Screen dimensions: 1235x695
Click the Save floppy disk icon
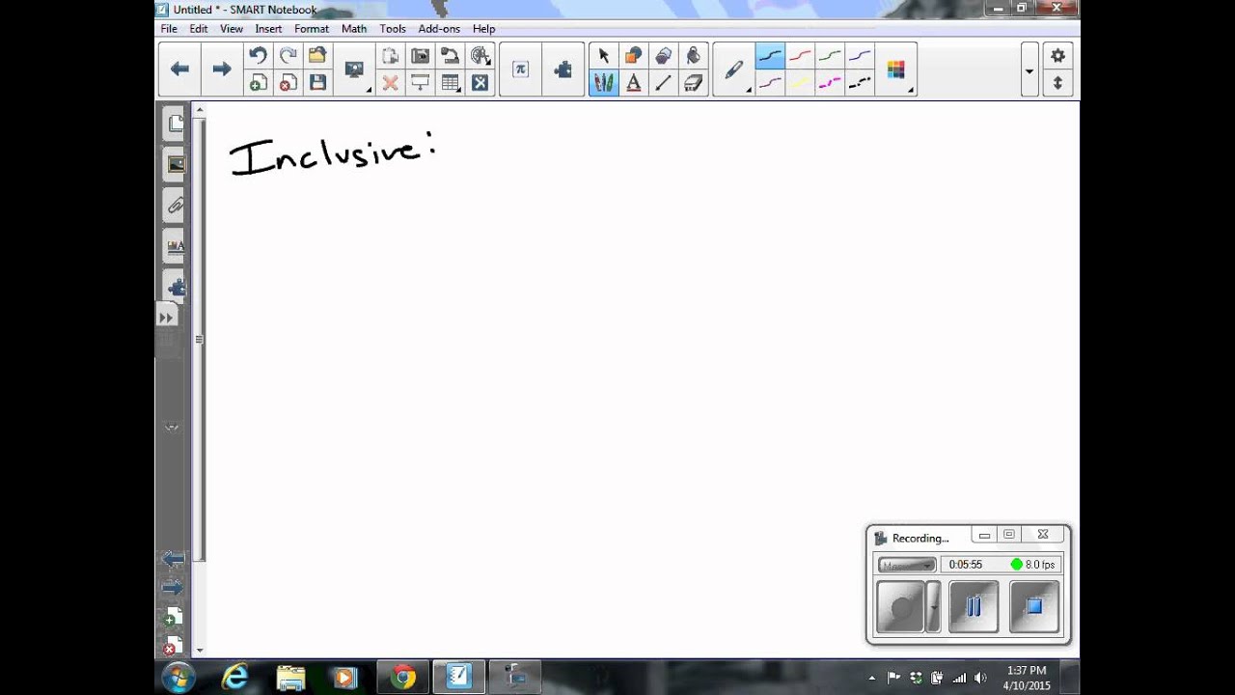(317, 84)
